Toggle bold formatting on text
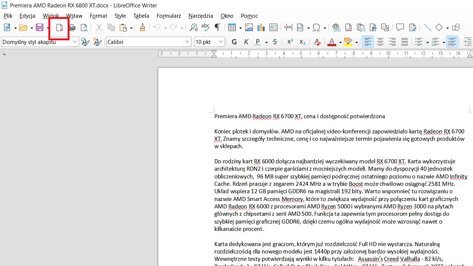The height and width of the screenshot is (266, 473). point(234,42)
